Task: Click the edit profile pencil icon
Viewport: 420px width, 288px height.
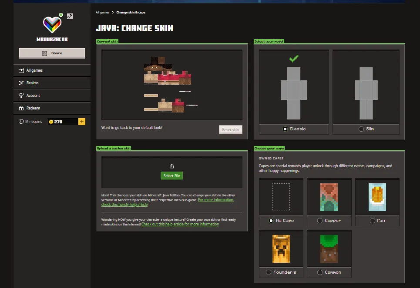Action: pyautogui.click(x=70, y=17)
